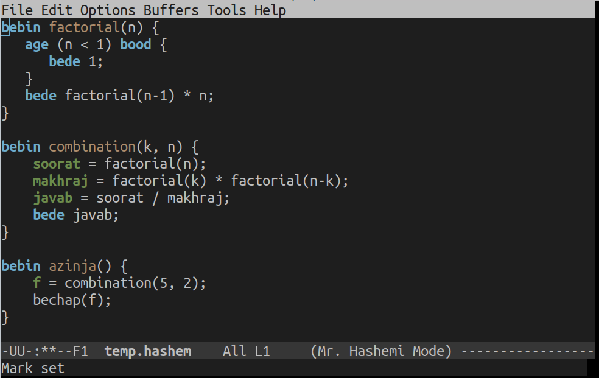Click the function name combination

click(91, 146)
